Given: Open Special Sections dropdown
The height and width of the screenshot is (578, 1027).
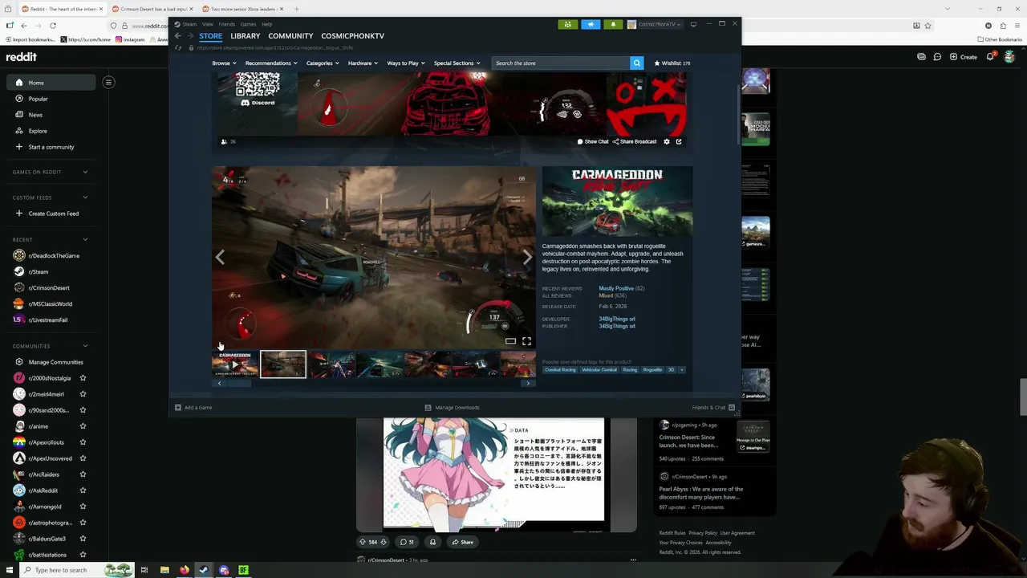Looking at the screenshot, I should point(457,63).
